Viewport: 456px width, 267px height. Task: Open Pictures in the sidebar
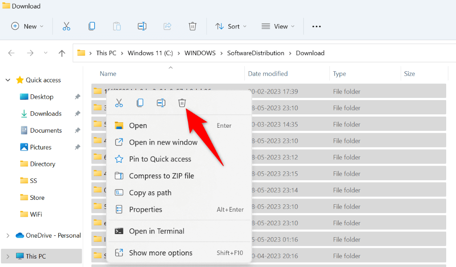click(x=41, y=147)
